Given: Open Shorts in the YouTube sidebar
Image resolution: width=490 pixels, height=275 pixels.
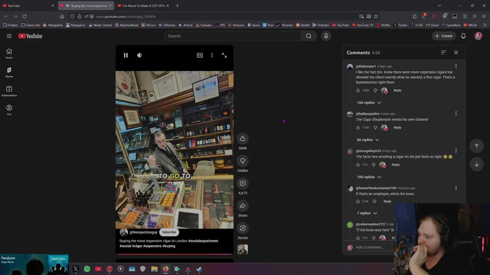Looking at the screenshot, I should (9, 72).
